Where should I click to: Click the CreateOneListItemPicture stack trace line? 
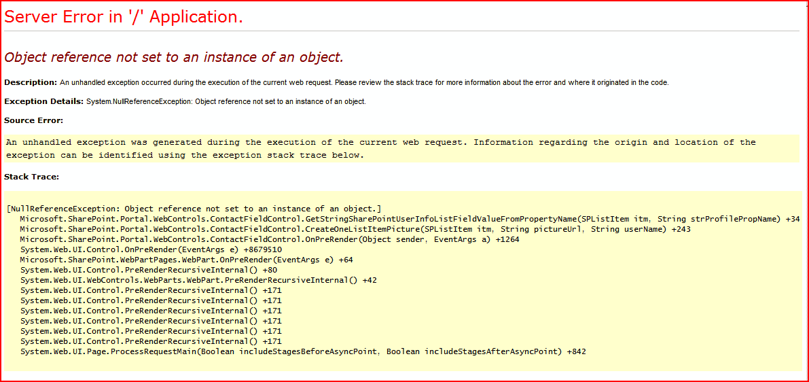point(355,229)
